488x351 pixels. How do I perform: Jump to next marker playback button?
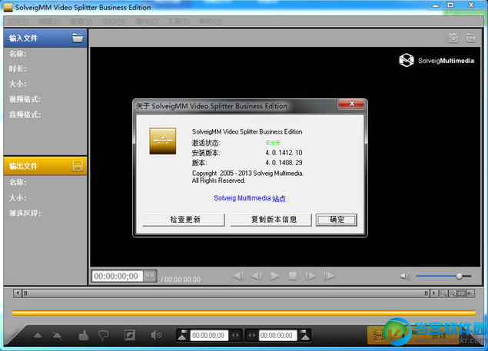click(x=328, y=276)
